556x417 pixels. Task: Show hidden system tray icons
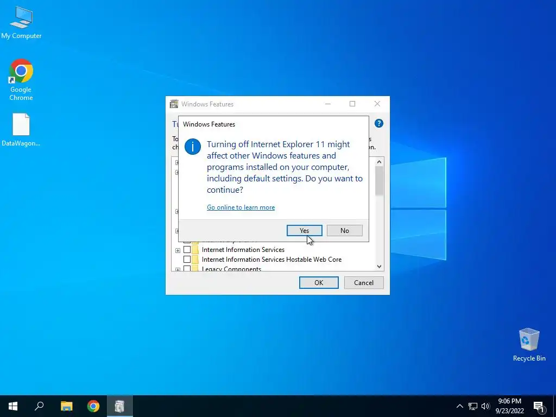click(x=459, y=406)
